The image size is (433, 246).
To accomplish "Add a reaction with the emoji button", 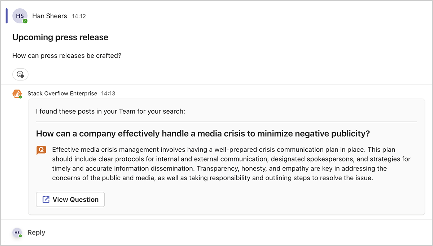I will (x=21, y=74).
